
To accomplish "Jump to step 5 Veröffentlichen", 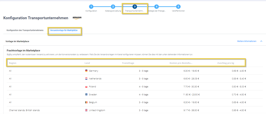I will click(x=178, y=7).
